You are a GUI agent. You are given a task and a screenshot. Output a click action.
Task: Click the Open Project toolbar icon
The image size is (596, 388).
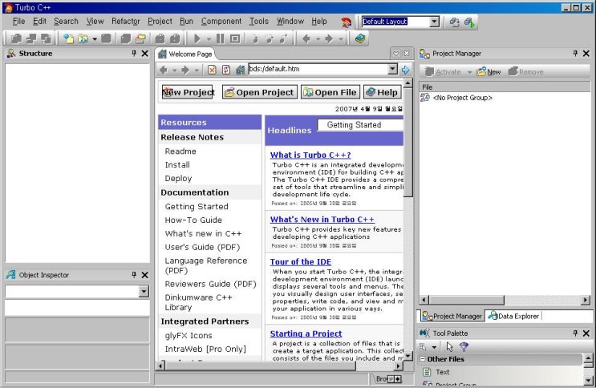point(140,38)
